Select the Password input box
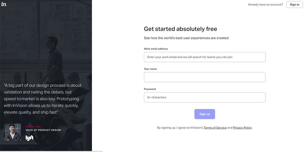 pyautogui.click(x=204, y=97)
